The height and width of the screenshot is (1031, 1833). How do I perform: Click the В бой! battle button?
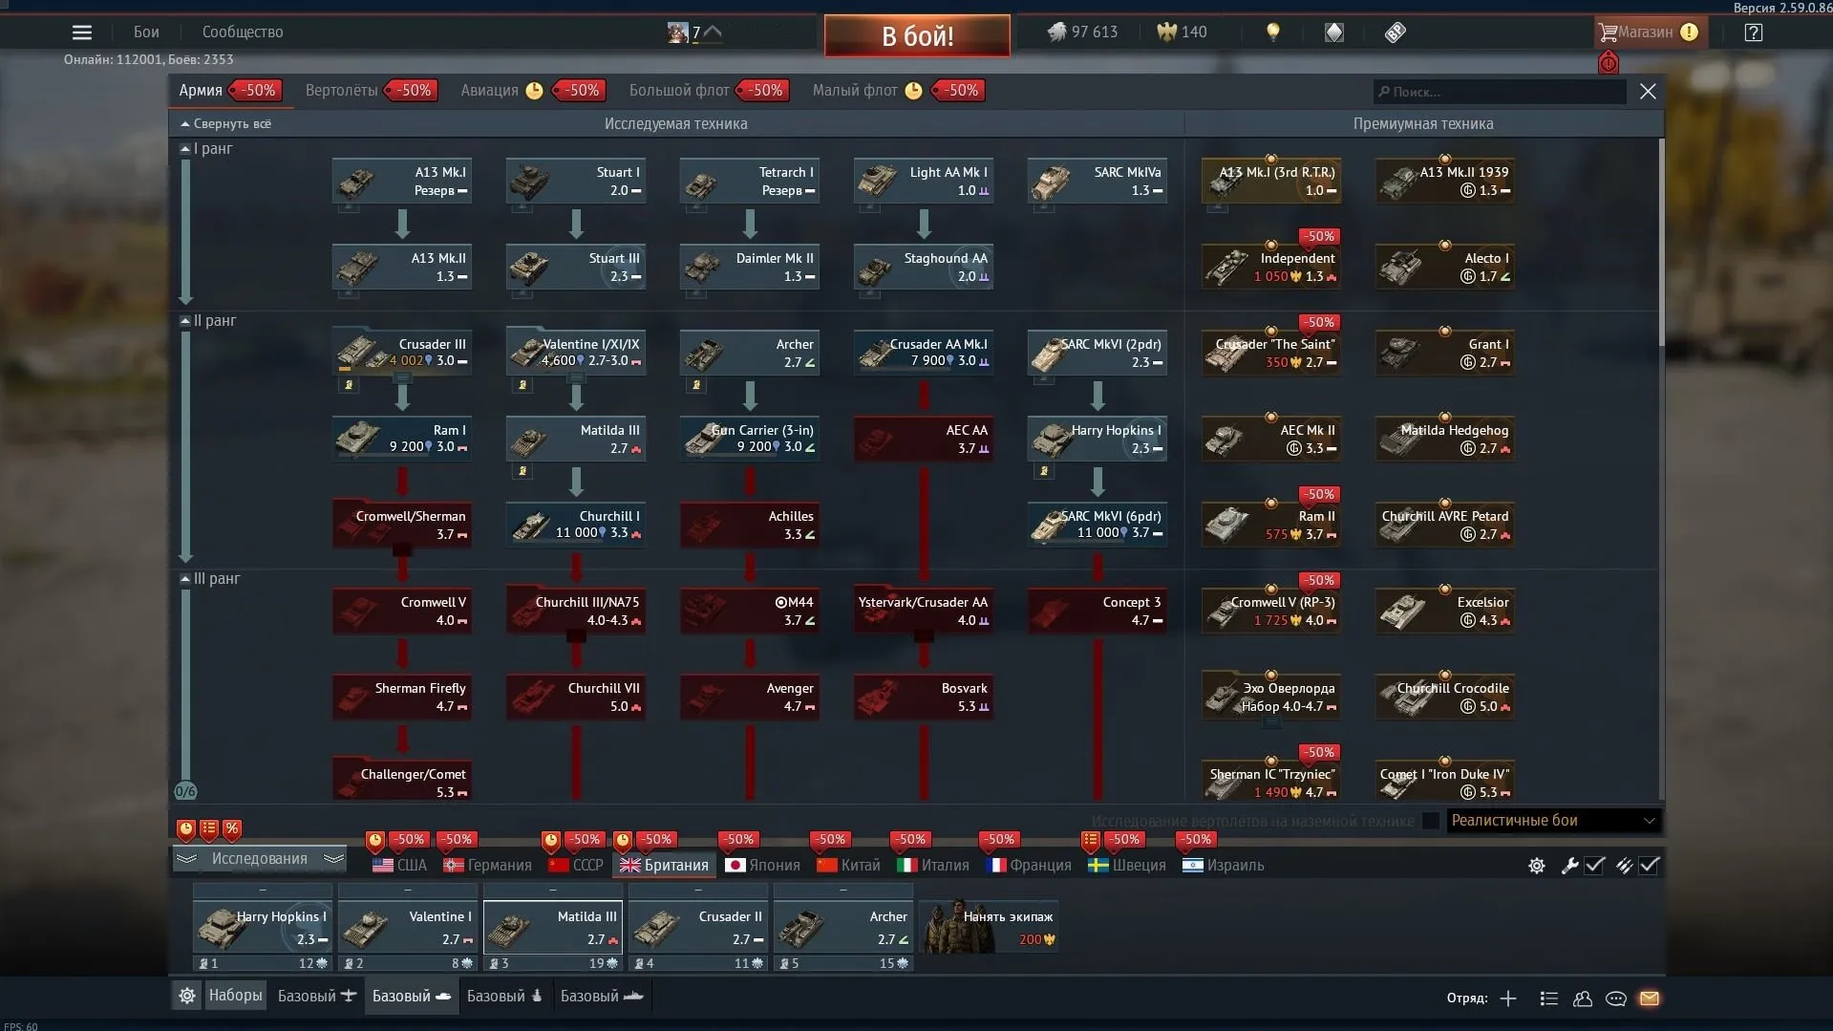click(x=917, y=36)
